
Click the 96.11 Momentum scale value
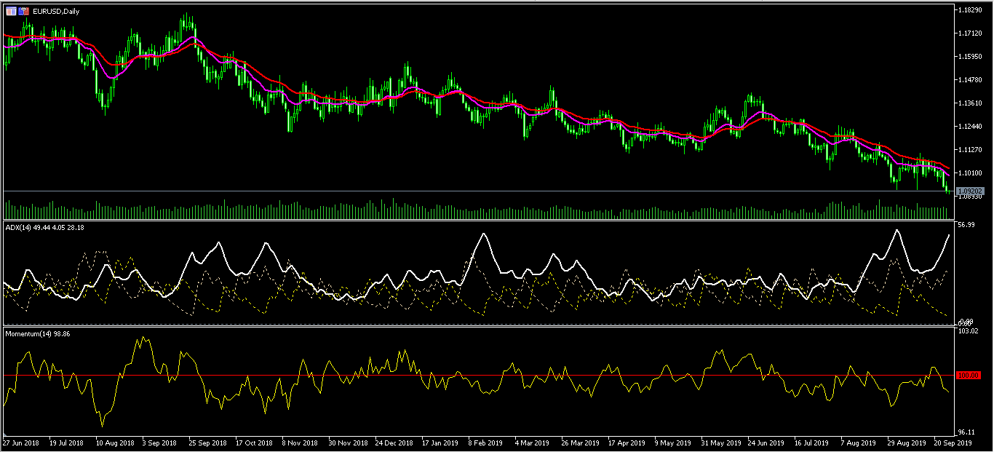[x=966, y=432]
